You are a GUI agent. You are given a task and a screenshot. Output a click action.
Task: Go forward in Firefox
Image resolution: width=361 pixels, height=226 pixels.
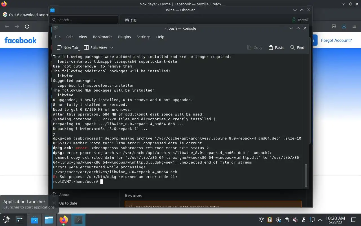[x=17, y=26]
